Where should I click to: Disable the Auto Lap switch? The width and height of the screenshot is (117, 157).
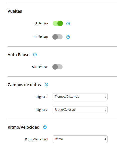pyautogui.click(x=58, y=23)
